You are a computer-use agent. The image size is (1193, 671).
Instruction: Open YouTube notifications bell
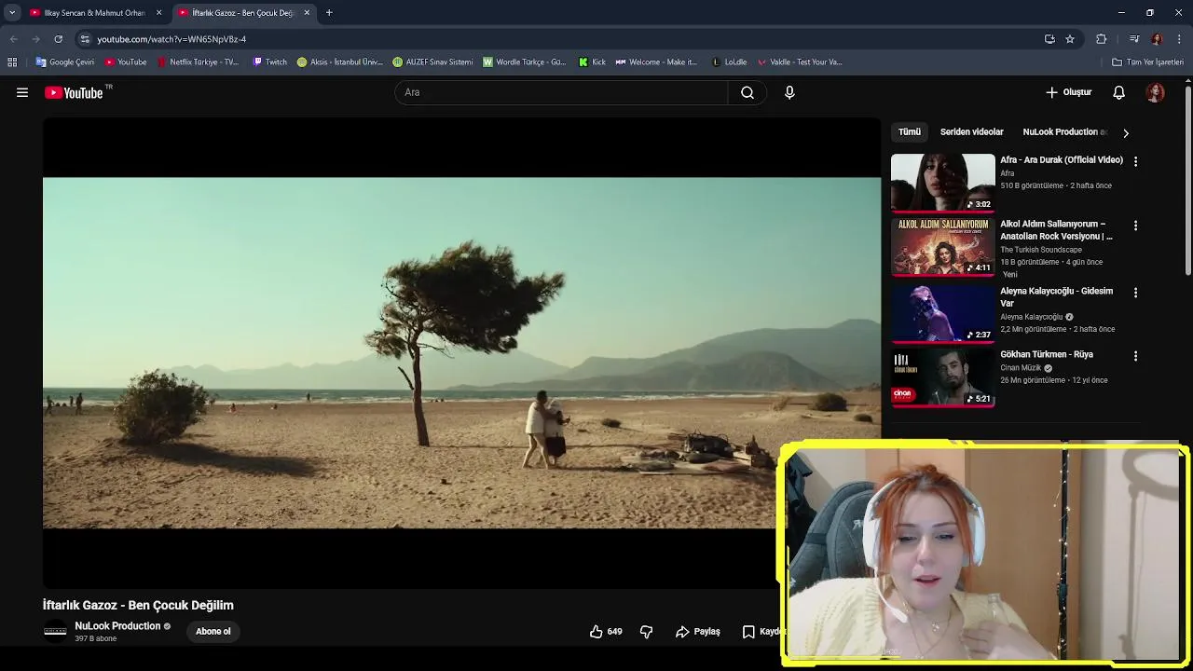(1119, 92)
